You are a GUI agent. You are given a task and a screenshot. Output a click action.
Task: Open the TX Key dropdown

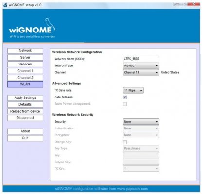[x=141, y=169]
